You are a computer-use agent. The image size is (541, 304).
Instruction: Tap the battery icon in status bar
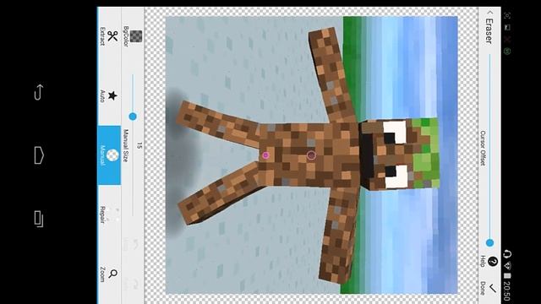coord(506,276)
